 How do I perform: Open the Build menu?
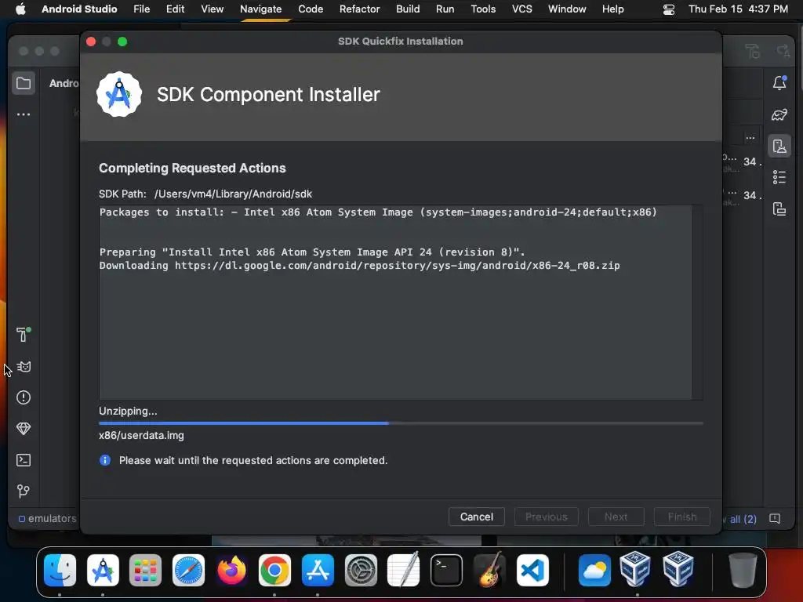[408, 9]
